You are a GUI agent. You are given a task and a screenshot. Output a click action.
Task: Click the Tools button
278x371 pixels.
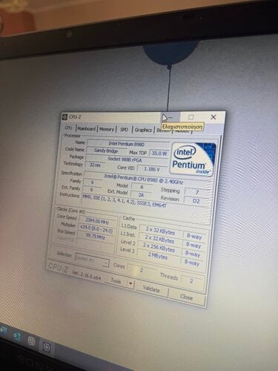[x=116, y=280]
